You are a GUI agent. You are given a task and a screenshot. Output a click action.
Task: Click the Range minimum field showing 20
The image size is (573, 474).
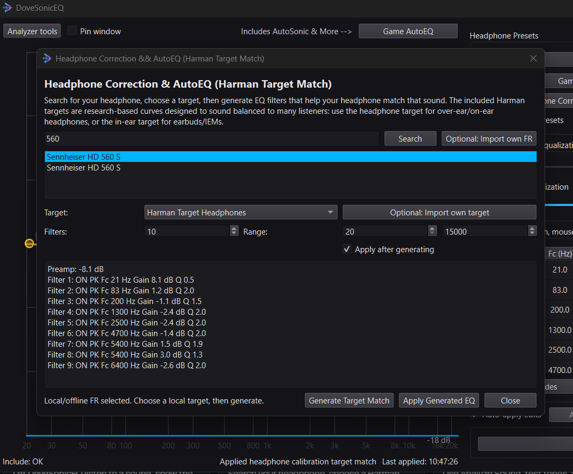pyautogui.click(x=385, y=231)
